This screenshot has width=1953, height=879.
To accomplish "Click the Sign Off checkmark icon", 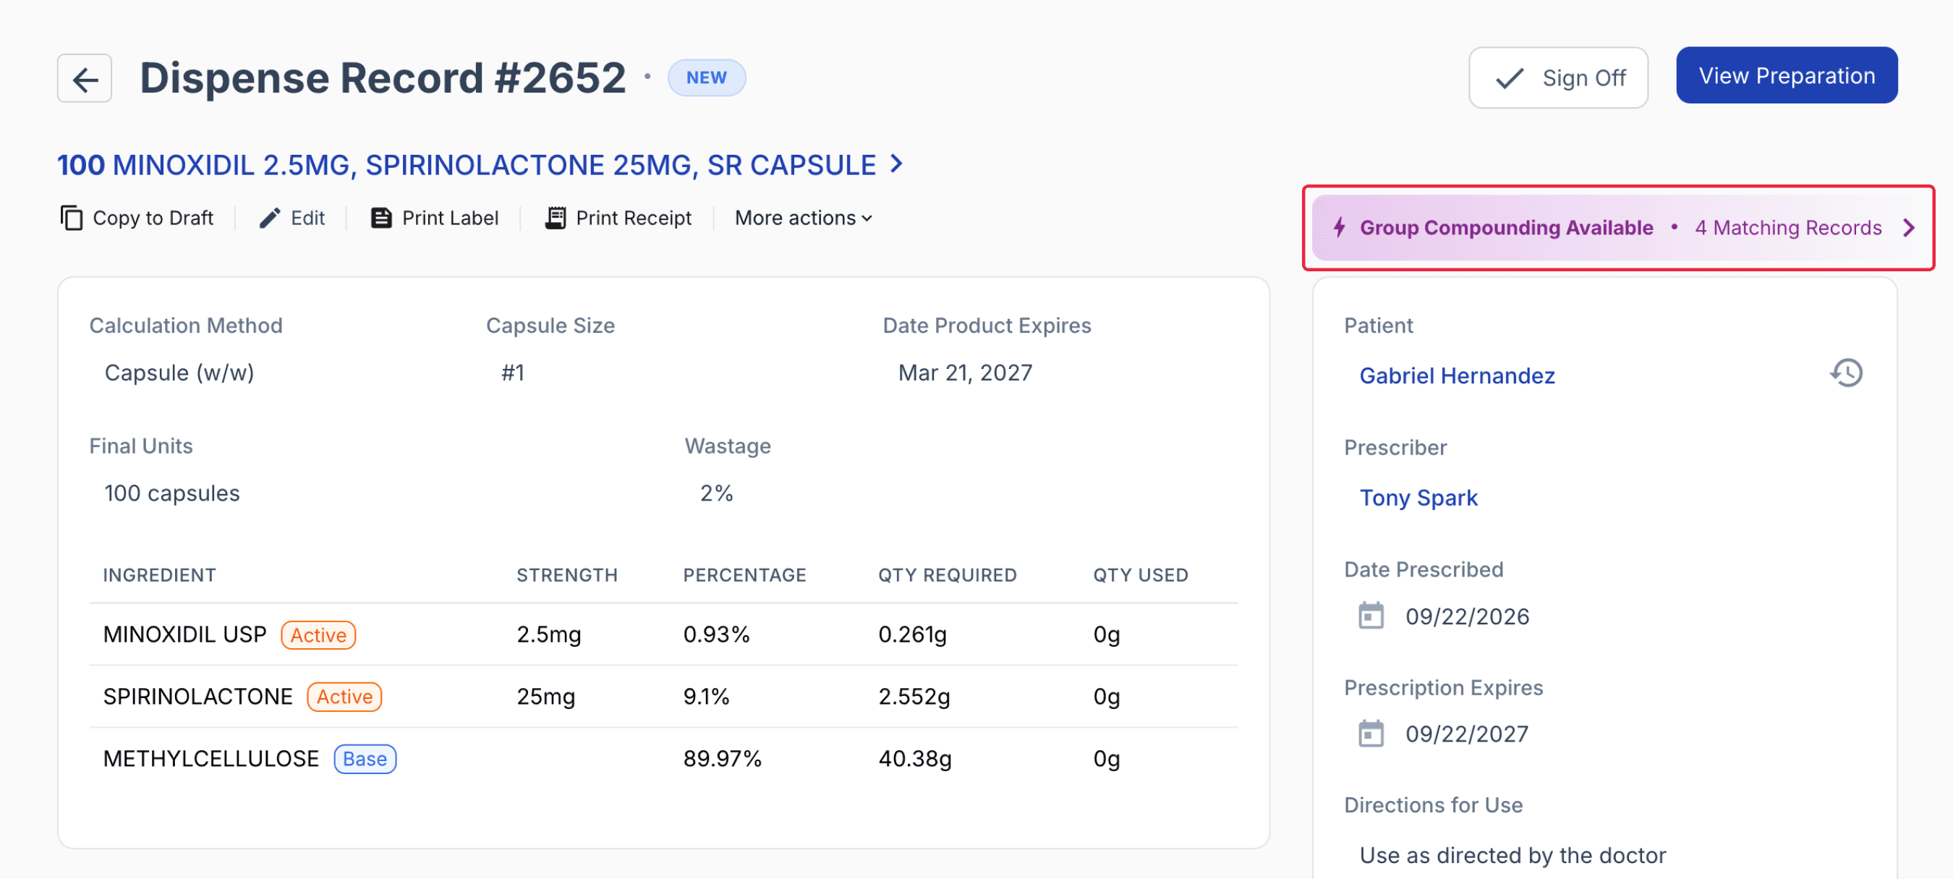I will click(x=1509, y=78).
